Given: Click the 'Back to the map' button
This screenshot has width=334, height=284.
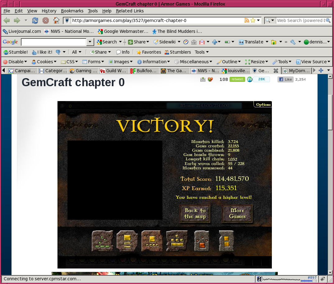Looking at the screenshot, I should [195, 213].
